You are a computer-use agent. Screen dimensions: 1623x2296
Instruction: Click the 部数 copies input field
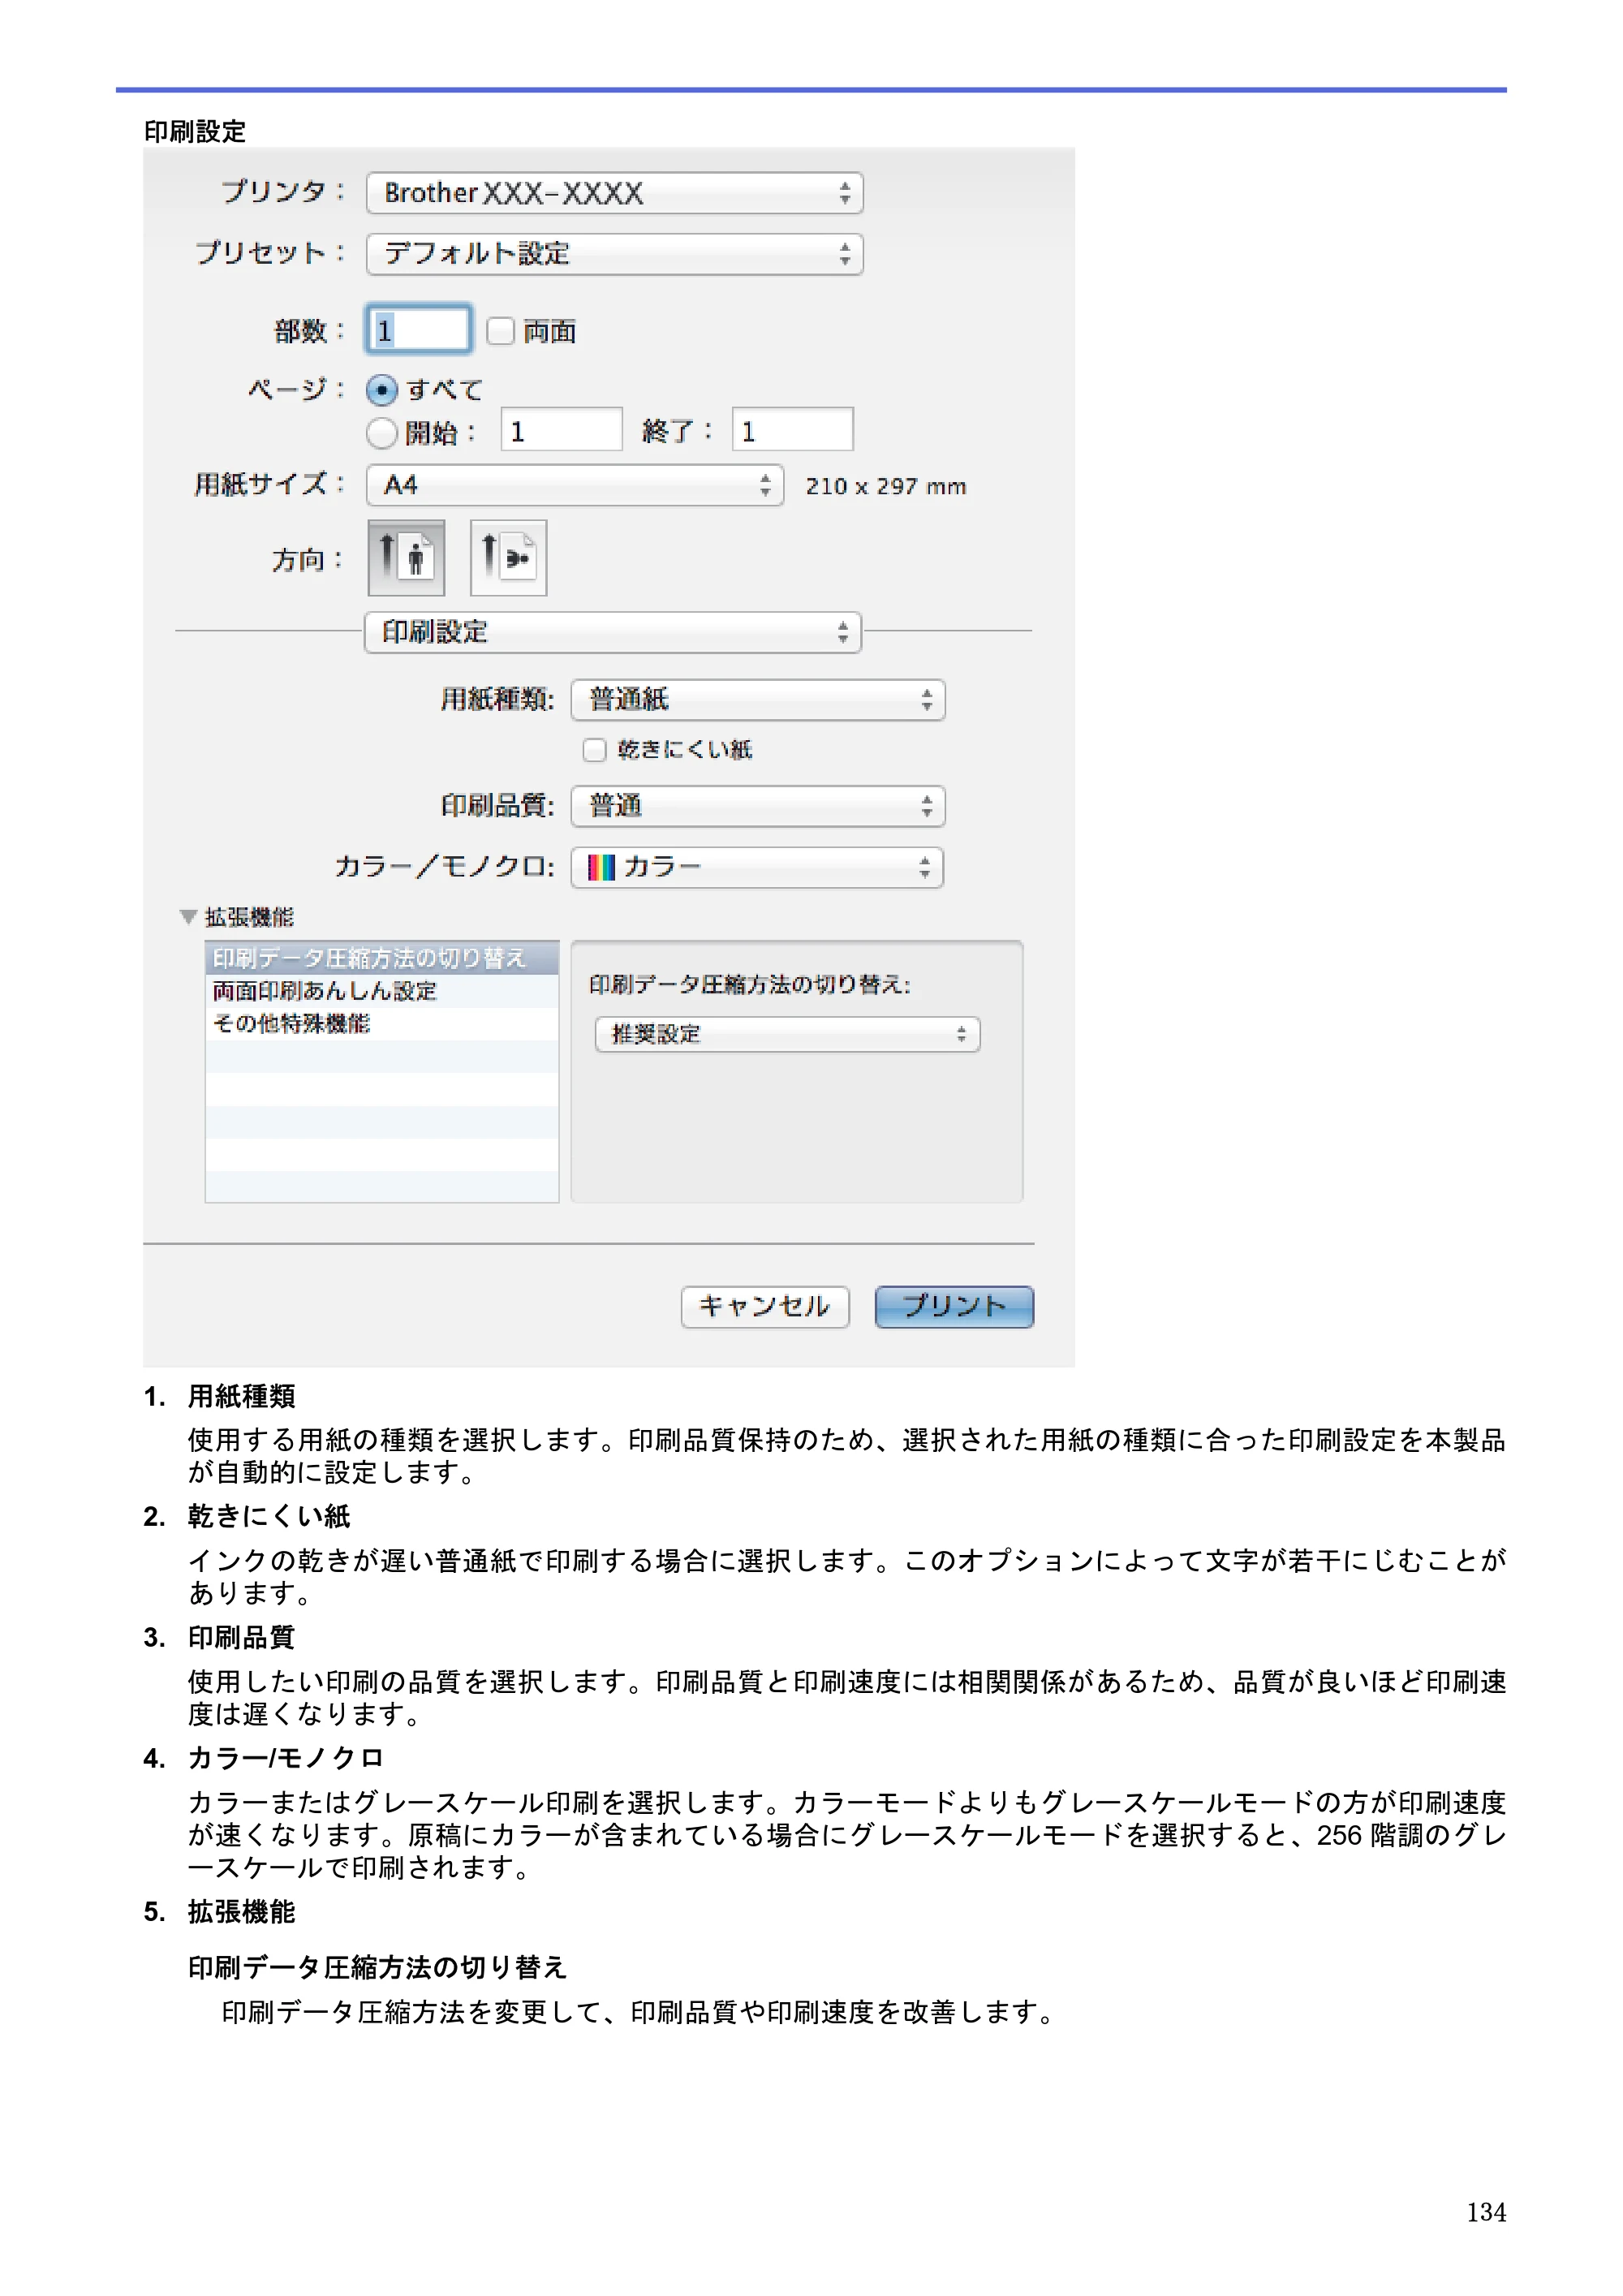click(x=418, y=329)
